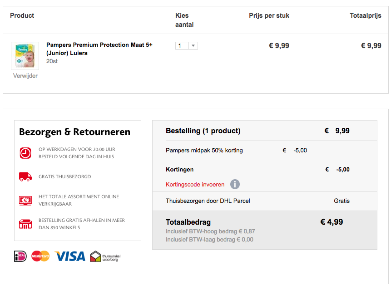Click the quantity dropdown arrow
The width and height of the screenshot is (391, 287).
point(193,46)
